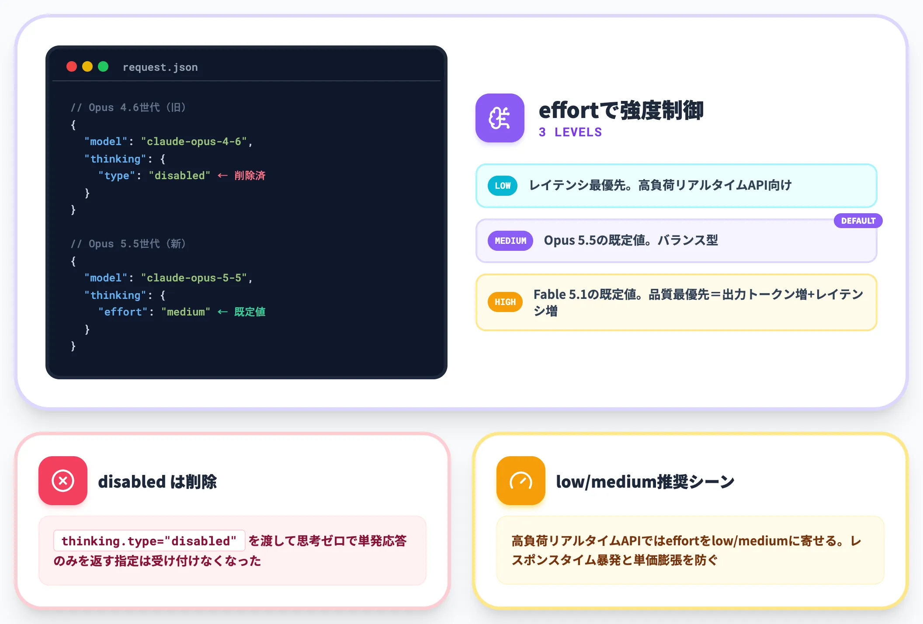Click the "← 既定値" green annotation
The image size is (923, 624).
pyautogui.click(x=242, y=312)
